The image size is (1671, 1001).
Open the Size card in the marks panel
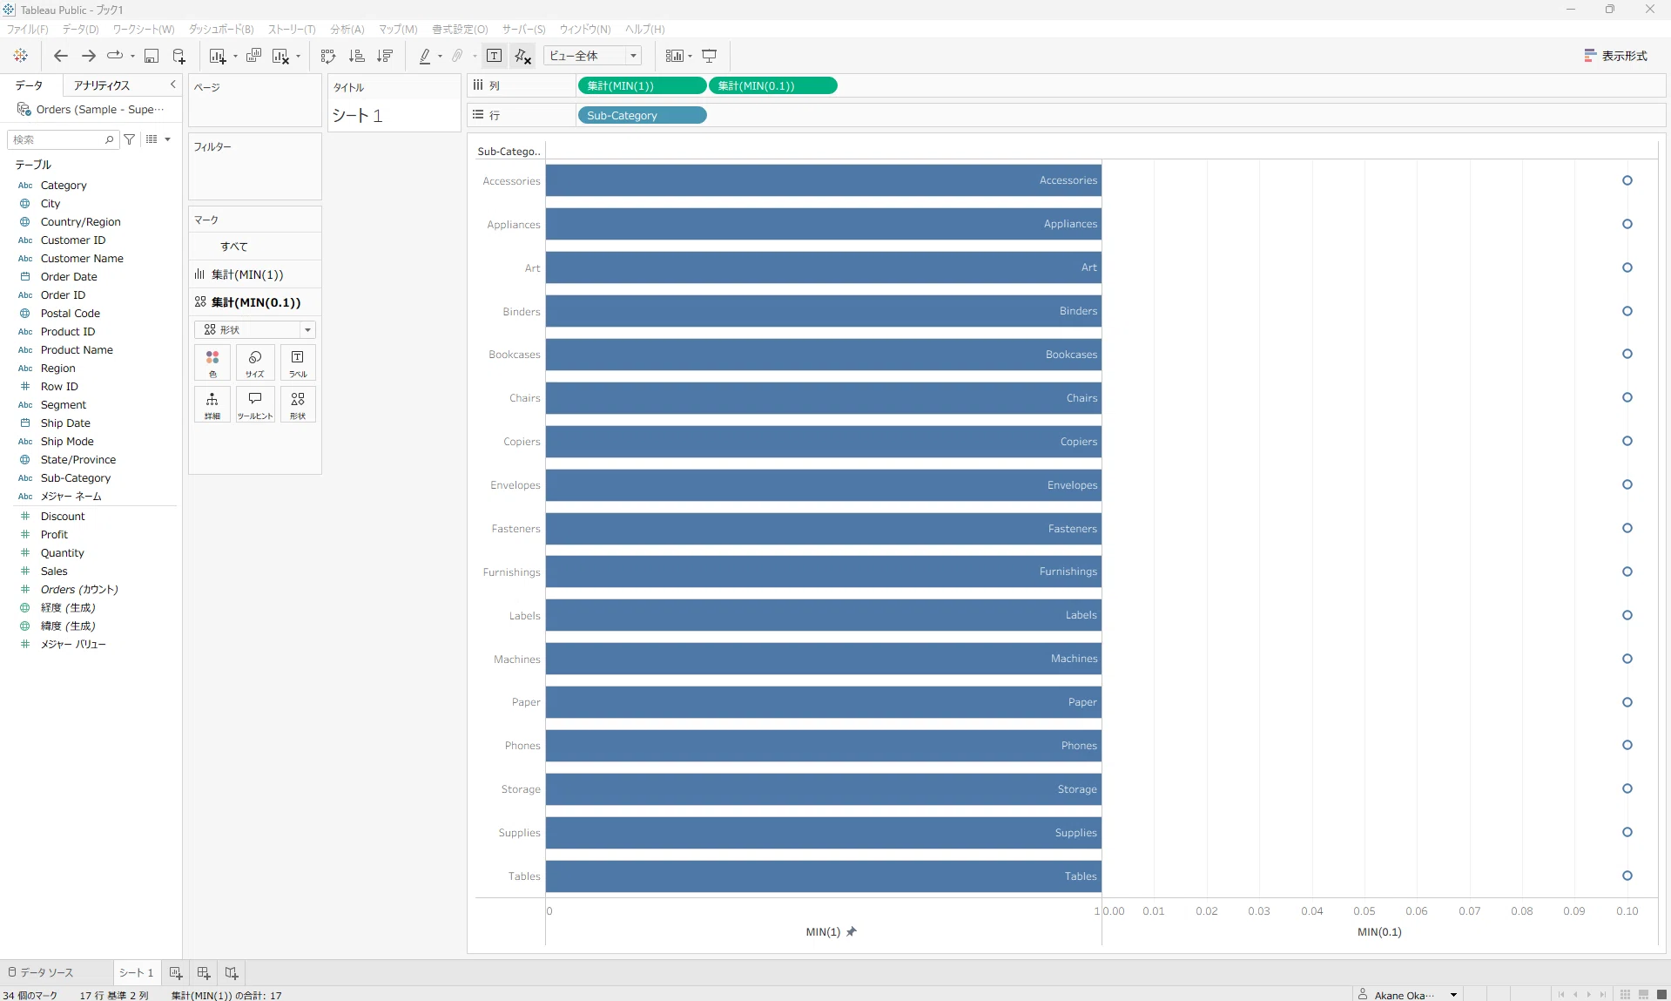[255, 363]
